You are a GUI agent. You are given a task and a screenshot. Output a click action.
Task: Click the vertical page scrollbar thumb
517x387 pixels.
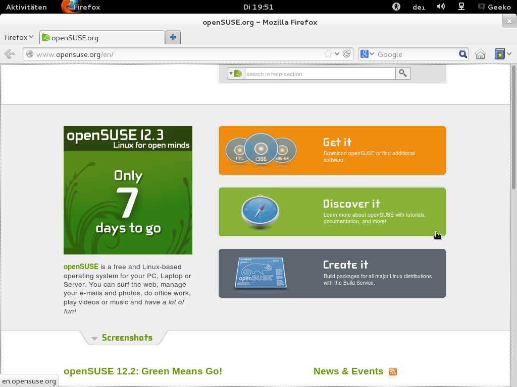tap(513, 127)
